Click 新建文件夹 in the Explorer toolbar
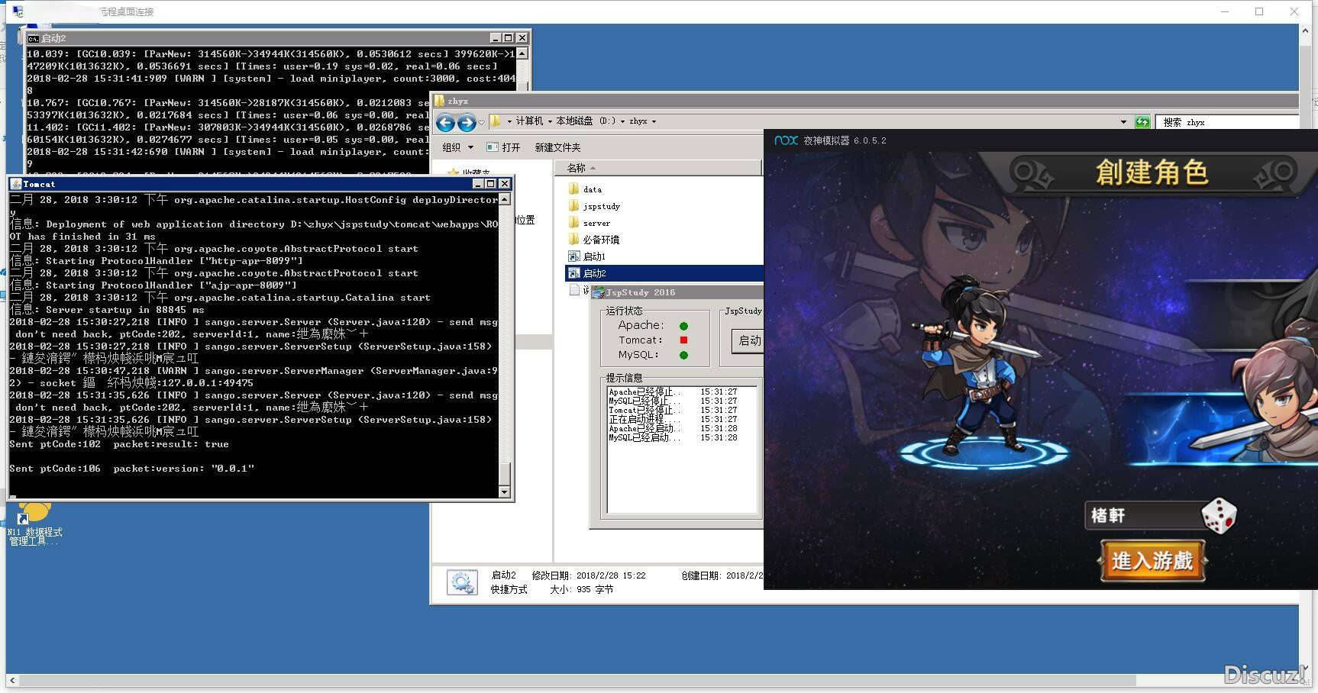The height and width of the screenshot is (693, 1318). 557,147
